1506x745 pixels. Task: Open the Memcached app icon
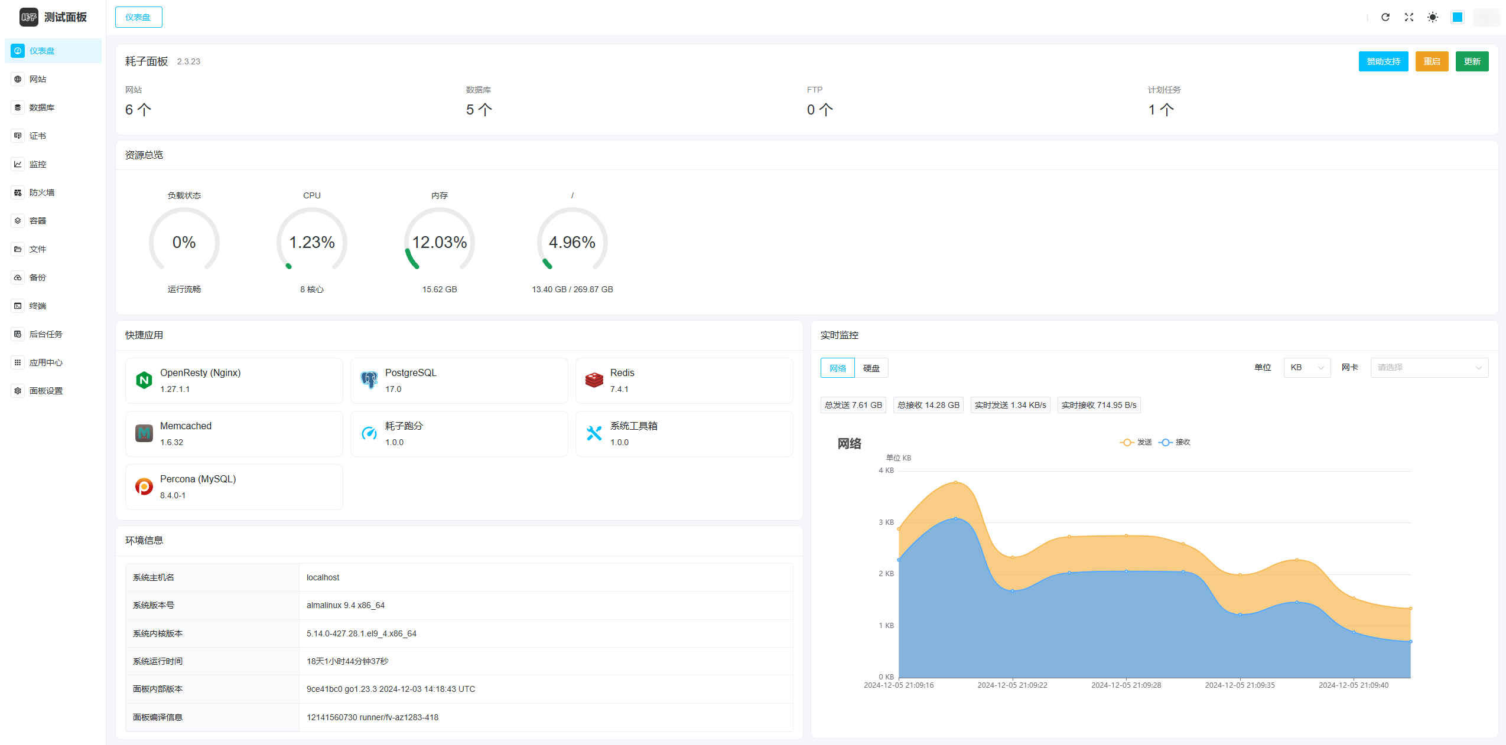(144, 433)
